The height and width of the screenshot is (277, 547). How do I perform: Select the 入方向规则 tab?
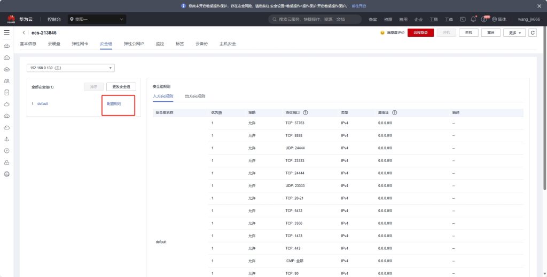[163, 96]
